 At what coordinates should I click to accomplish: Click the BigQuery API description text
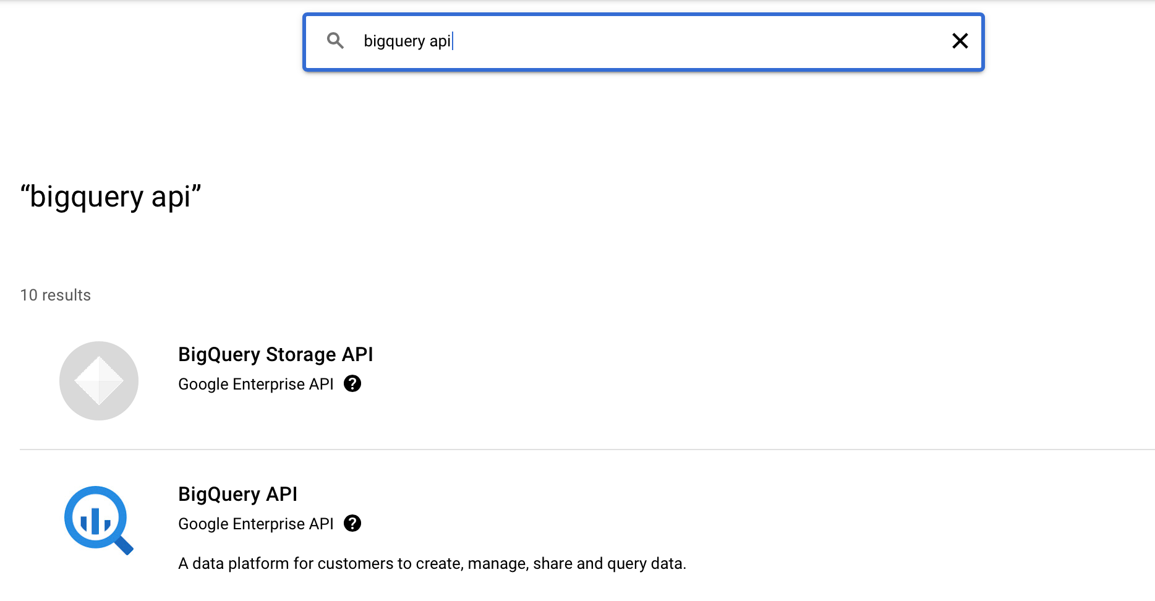point(432,563)
